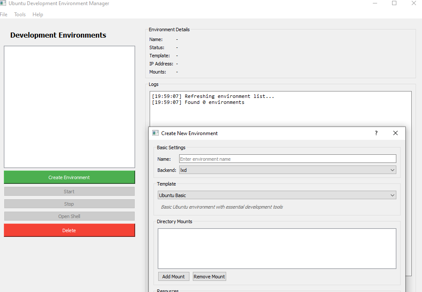
Task: Click the Create New Environment dialog icon
Action: pyautogui.click(x=155, y=133)
